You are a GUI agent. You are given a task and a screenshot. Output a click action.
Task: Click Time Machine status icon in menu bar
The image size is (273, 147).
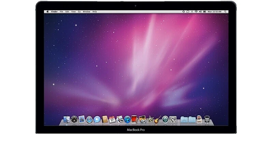point(184,12)
